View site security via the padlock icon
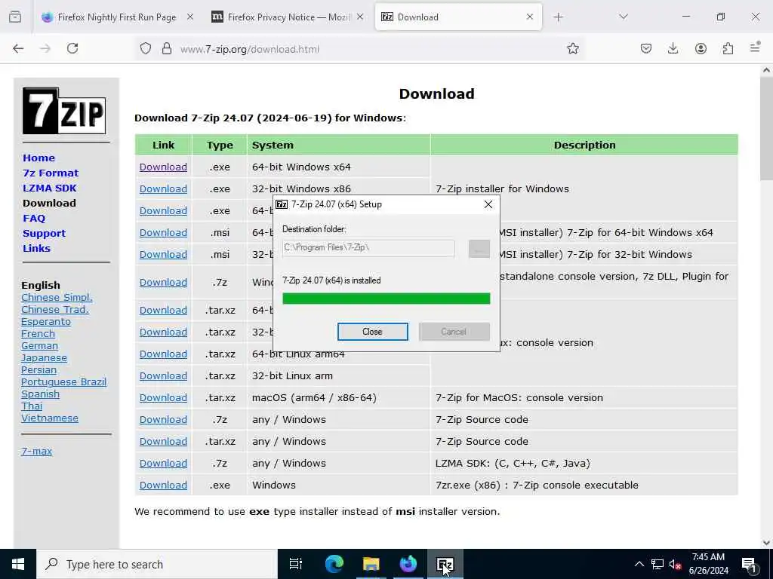Viewport: 773px width, 579px height. tap(167, 48)
